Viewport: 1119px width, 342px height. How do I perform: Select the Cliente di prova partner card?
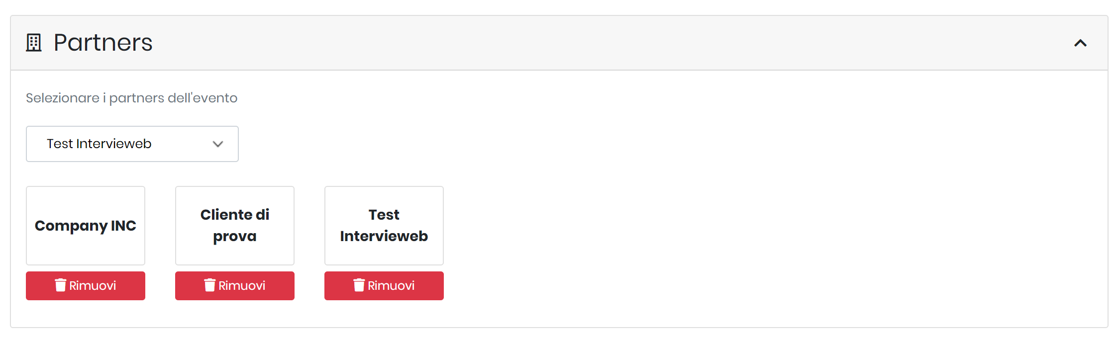tap(235, 226)
